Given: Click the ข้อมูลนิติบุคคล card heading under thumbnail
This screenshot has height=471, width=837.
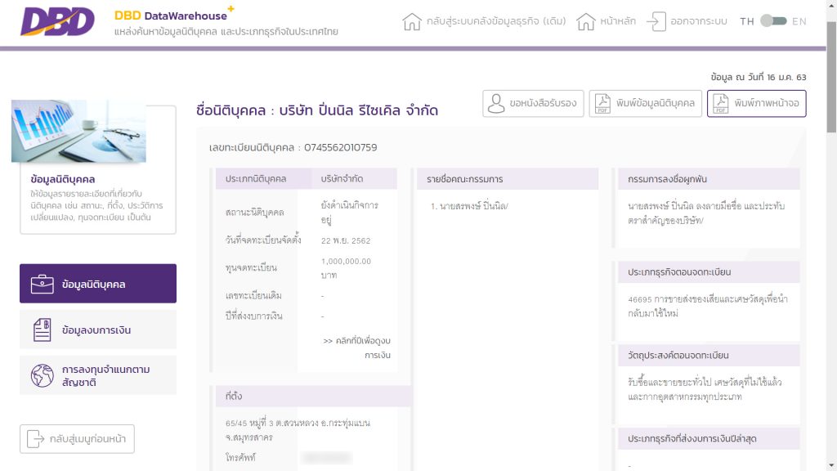Looking at the screenshot, I should click(x=63, y=179).
